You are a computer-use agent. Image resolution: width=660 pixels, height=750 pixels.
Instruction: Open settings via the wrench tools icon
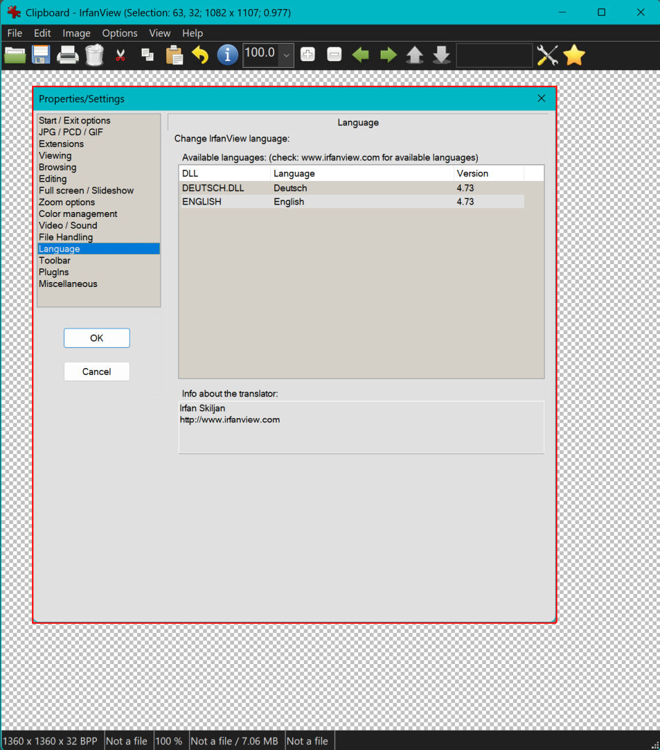point(547,55)
